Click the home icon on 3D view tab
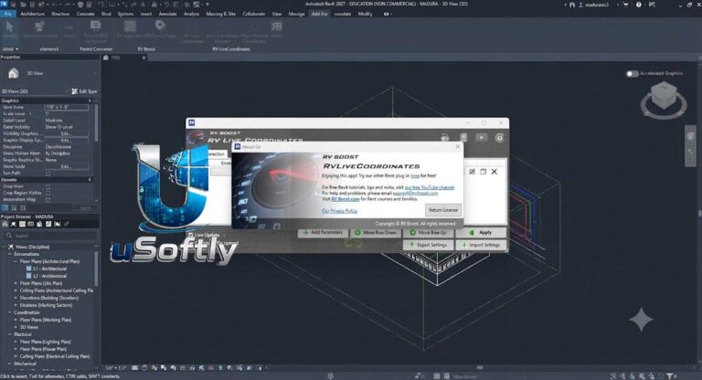This screenshot has height=380, width=702. (106, 58)
